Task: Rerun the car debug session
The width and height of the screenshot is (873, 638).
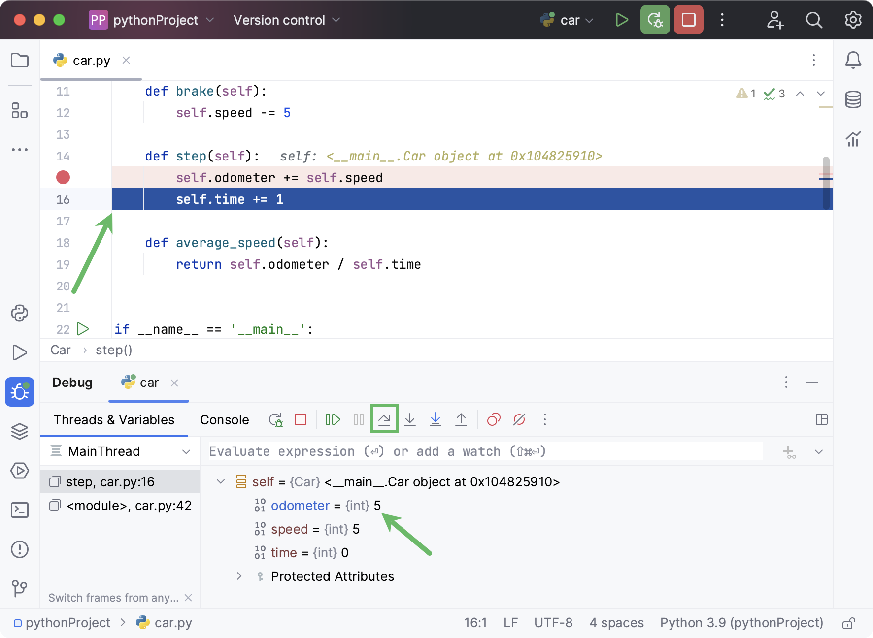Action: click(275, 419)
